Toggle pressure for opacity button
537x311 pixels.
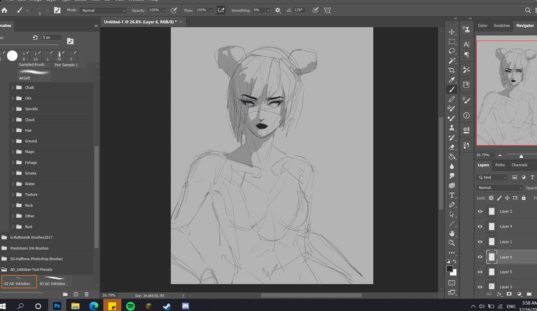173,10
